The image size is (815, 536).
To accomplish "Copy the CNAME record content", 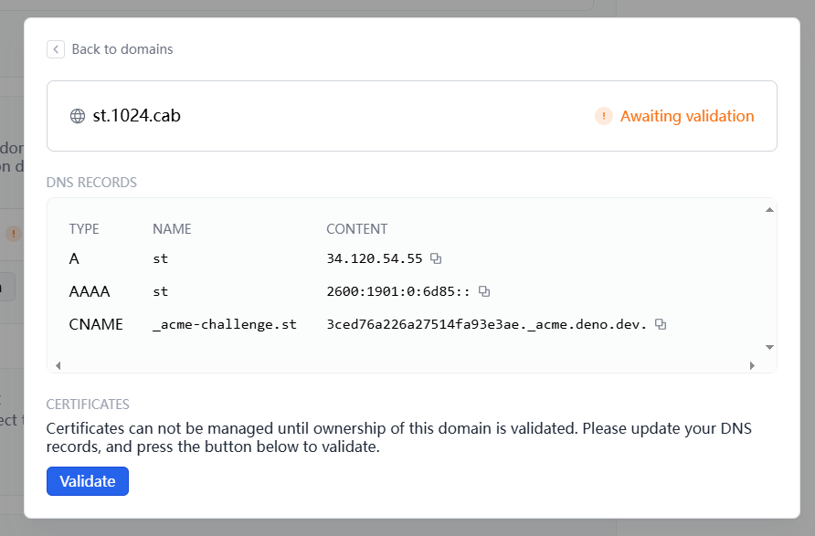I will [661, 324].
